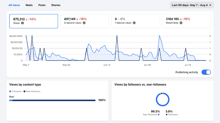Open the Last 90 days date dropdown
This screenshot has height=123, width=220.
pyautogui.click(x=192, y=5)
